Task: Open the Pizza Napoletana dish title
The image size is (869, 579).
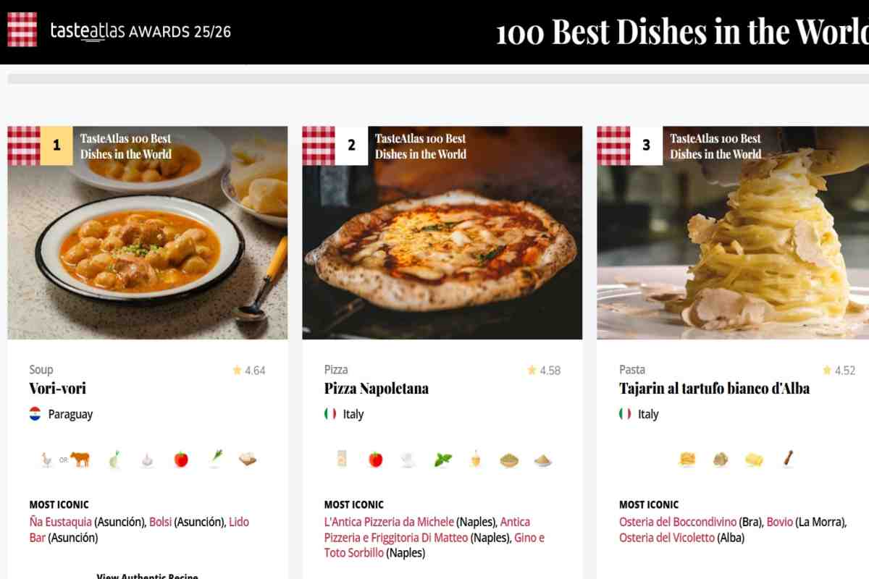Action: click(377, 389)
